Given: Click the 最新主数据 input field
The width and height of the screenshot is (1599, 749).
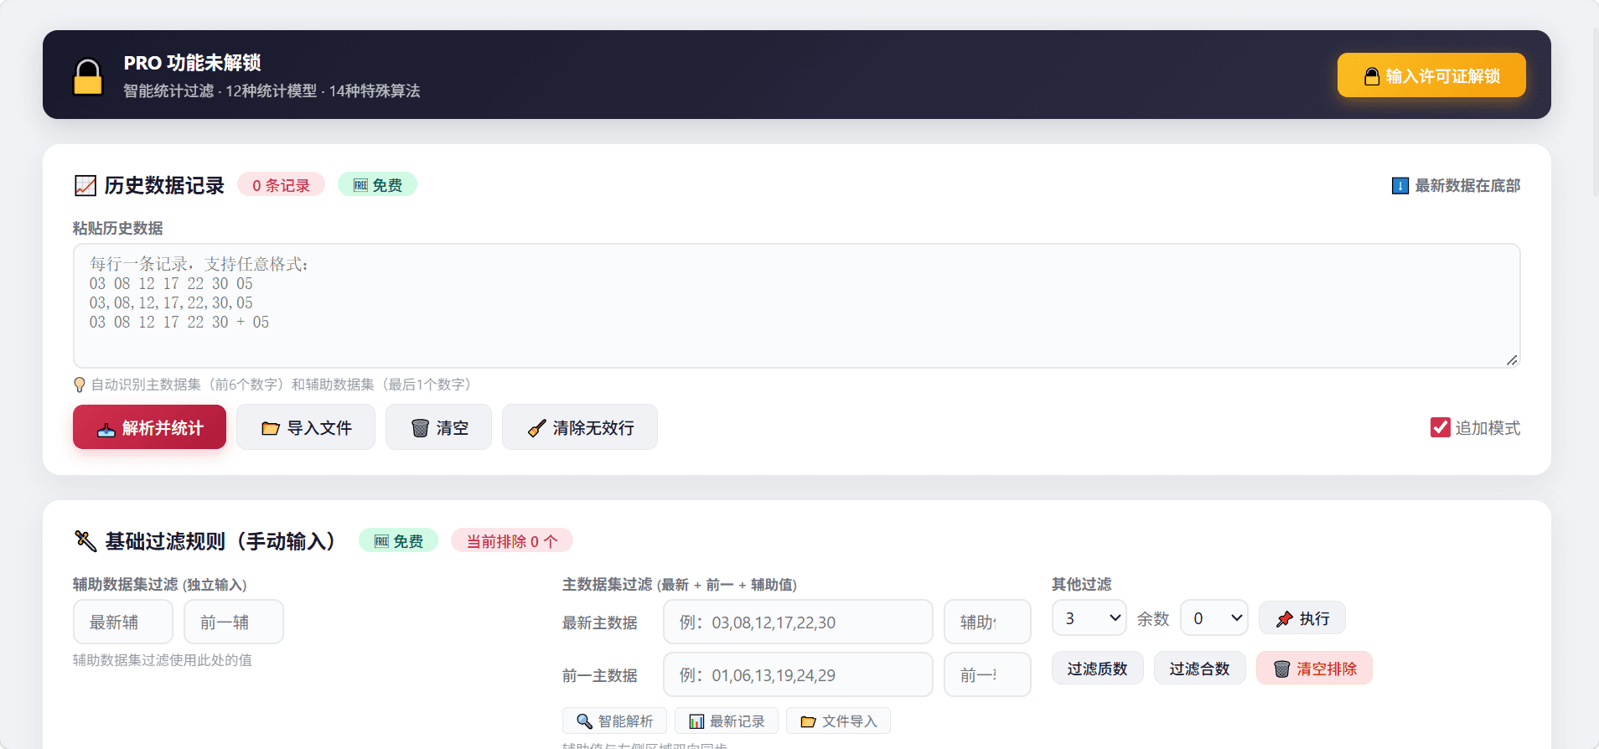Looking at the screenshot, I should pos(798,622).
